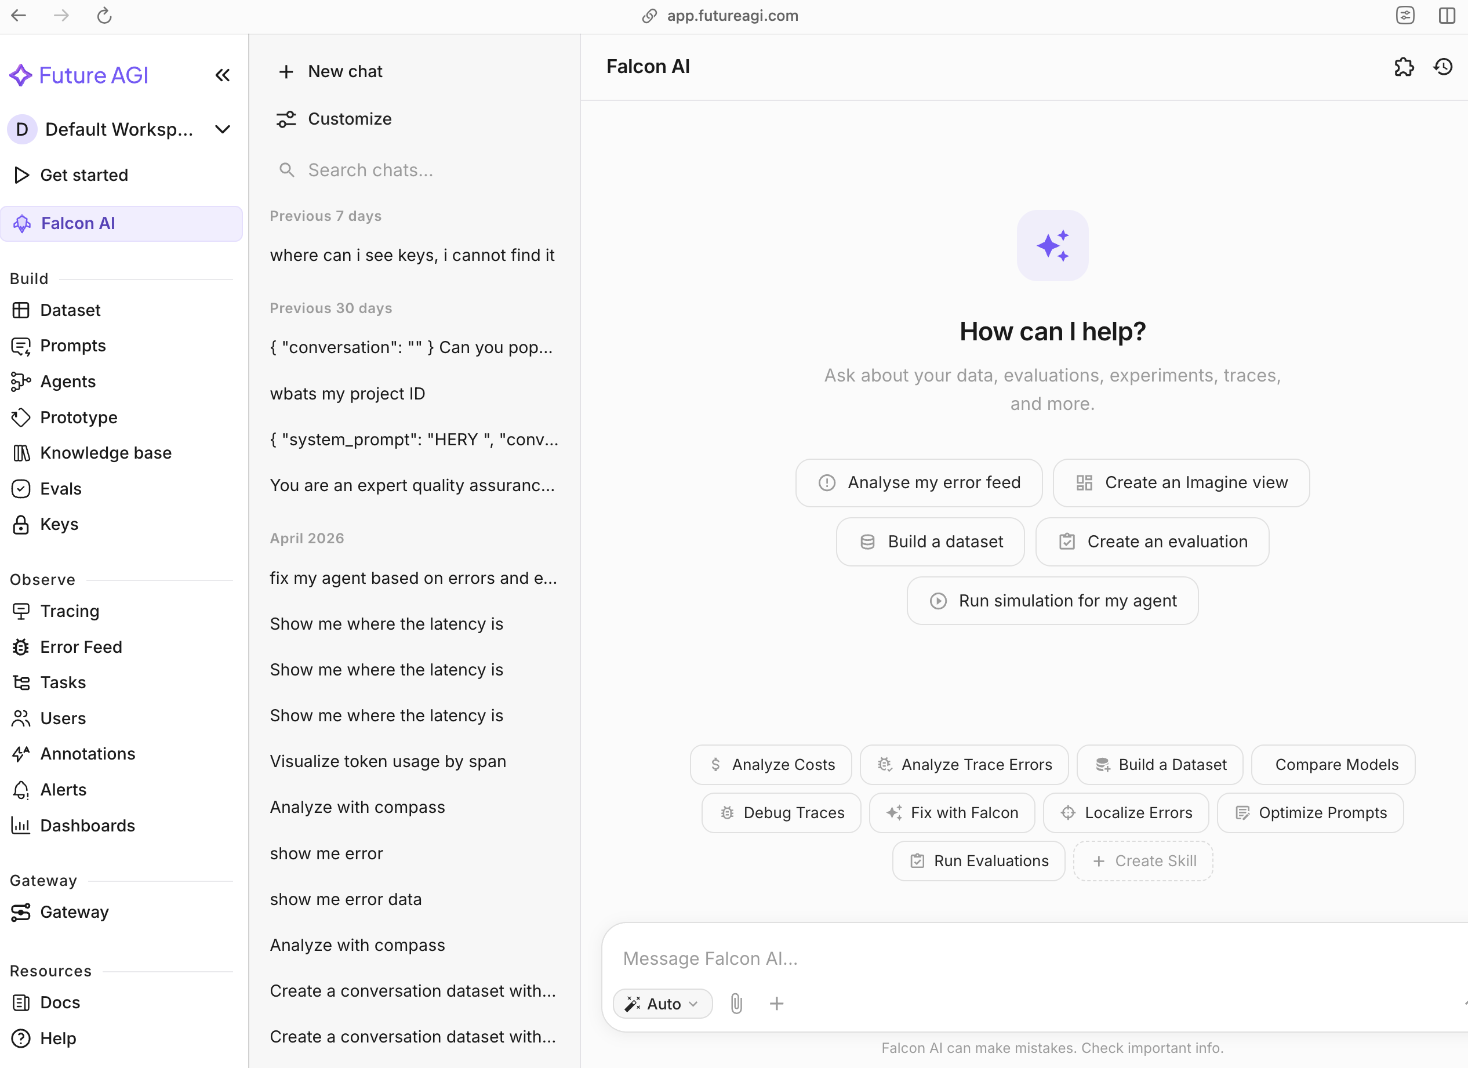Open chat history clock icon
1468x1068 pixels.
[x=1442, y=67]
